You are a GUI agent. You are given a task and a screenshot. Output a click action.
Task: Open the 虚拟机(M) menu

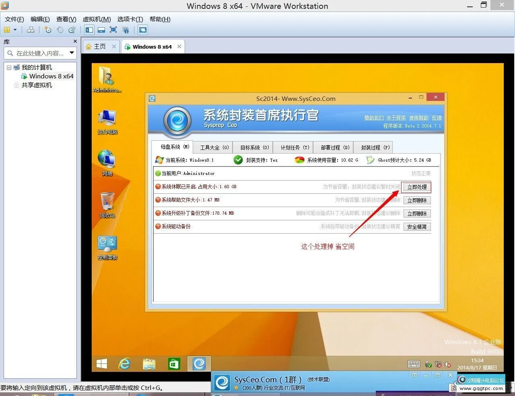[97, 19]
